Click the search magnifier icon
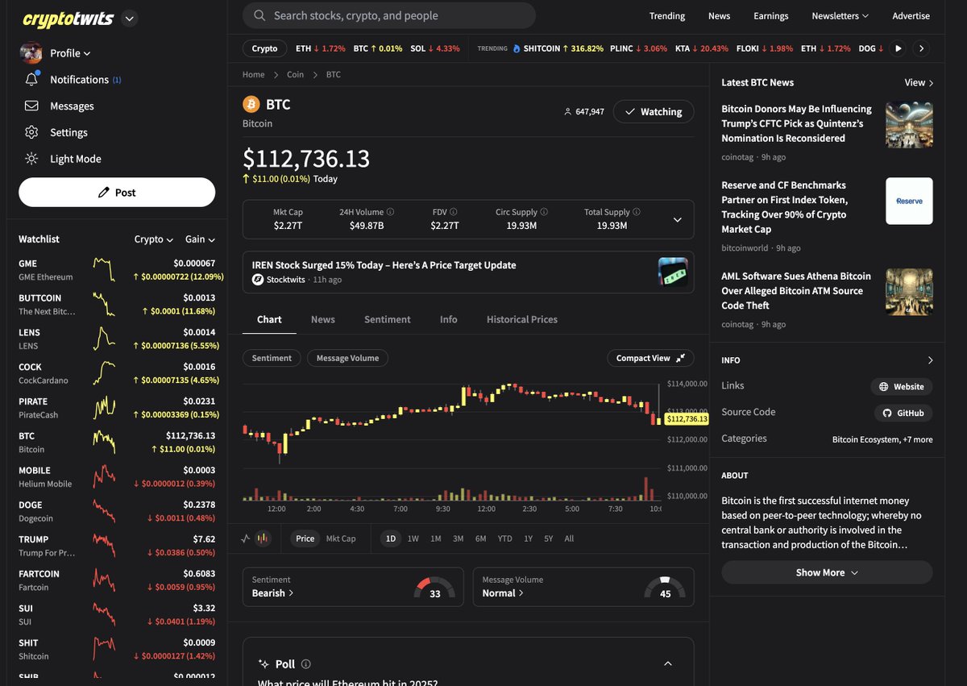The image size is (967, 686). pos(259,15)
